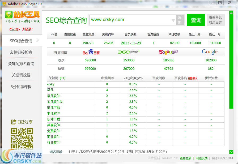The image size is (238, 164).
Task: Click the Baidu search engine logo
Action: click(91, 52)
